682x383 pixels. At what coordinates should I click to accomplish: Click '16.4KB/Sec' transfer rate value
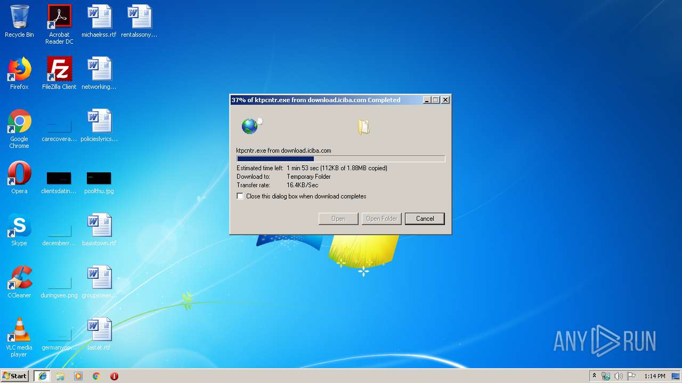pyautogui.click(x=302, y=185)
